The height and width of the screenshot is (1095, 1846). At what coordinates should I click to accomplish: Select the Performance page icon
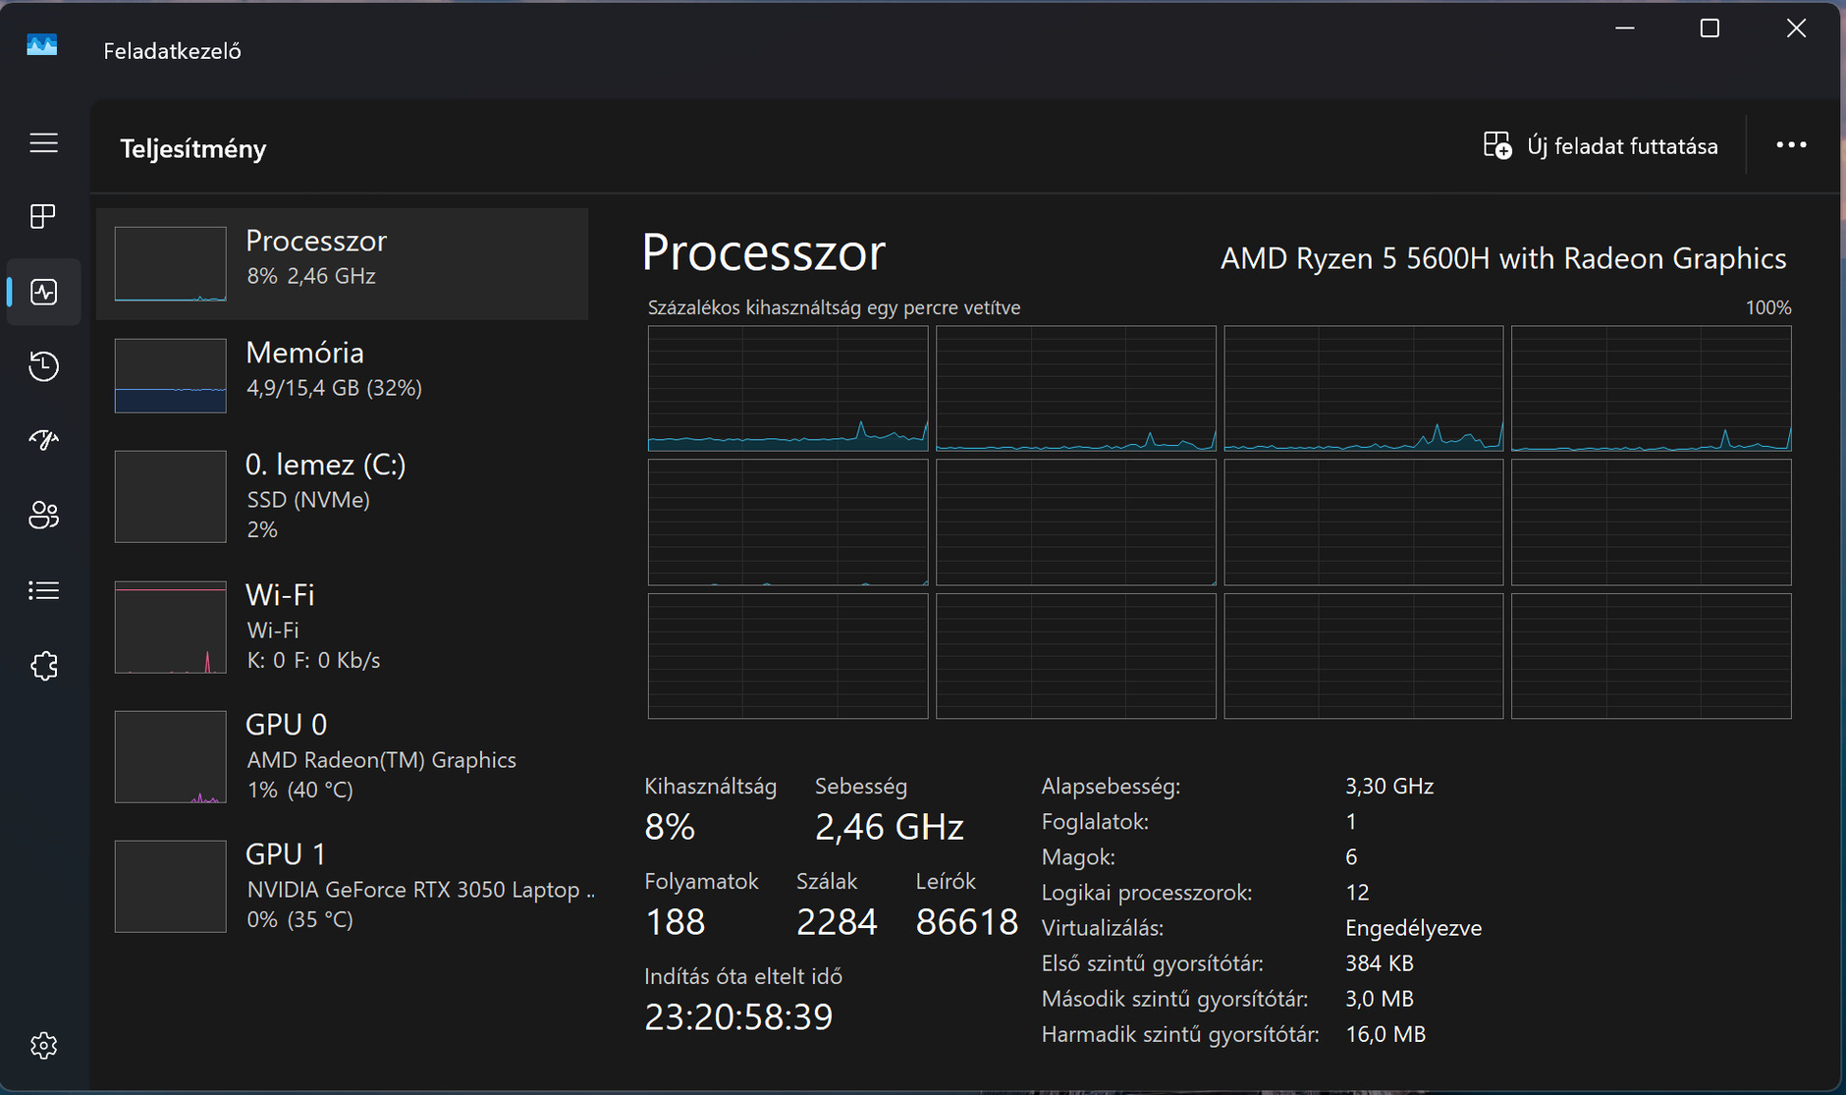point(43,292)
